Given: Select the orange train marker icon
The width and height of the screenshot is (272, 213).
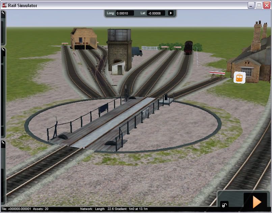Looking at the screenshot, I should (x=239, y=78).
